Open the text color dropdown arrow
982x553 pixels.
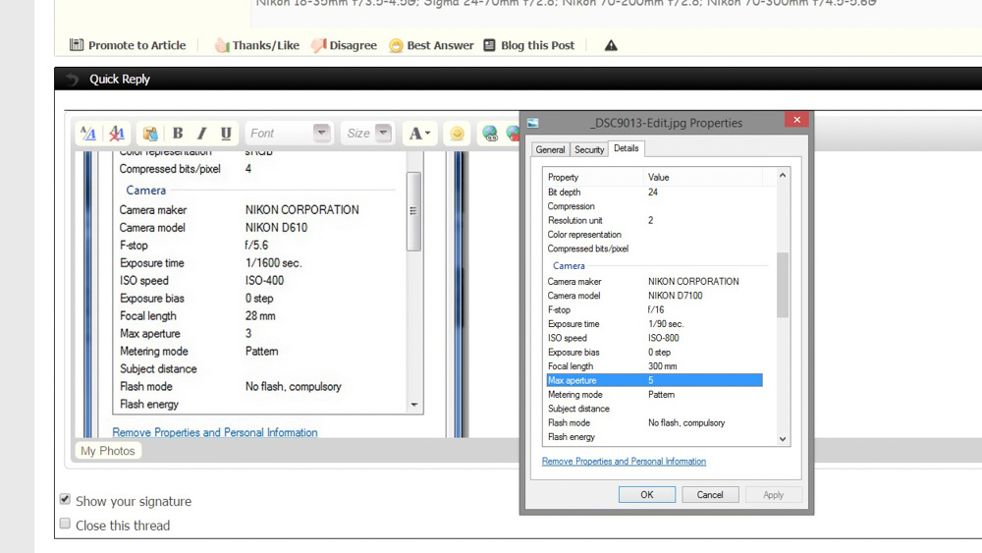tap(427, 134)
